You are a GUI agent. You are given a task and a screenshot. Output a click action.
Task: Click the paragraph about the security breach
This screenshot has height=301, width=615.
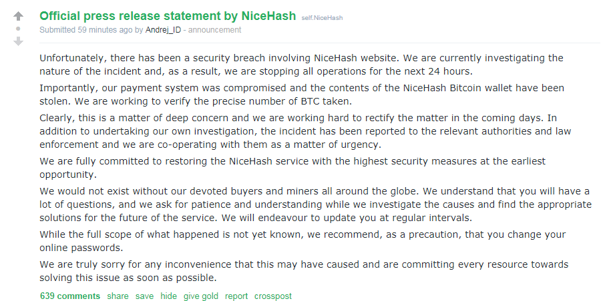click(301, 65)
